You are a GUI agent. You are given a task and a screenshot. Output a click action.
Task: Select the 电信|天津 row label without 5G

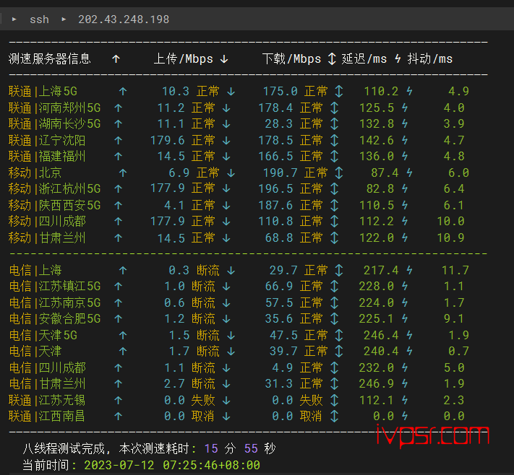tap(35, 351)
